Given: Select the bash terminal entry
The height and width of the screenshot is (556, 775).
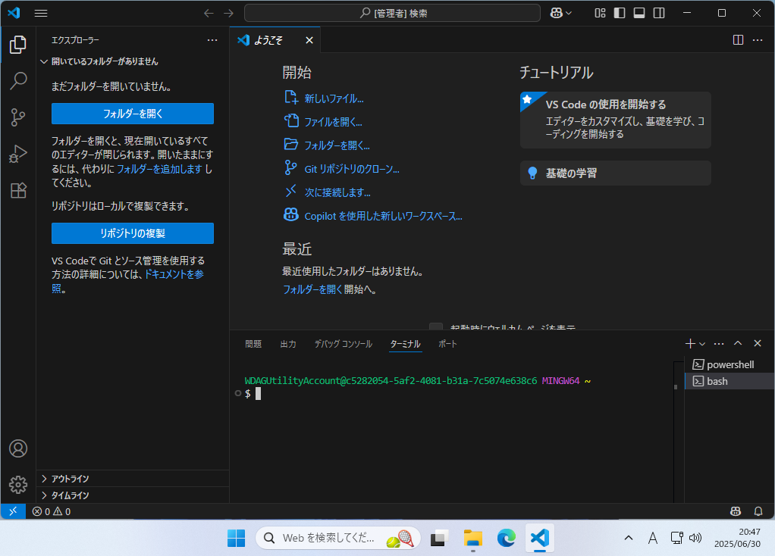Looking at the screenshot, I should pyautogui.click(x=730, y=381).
